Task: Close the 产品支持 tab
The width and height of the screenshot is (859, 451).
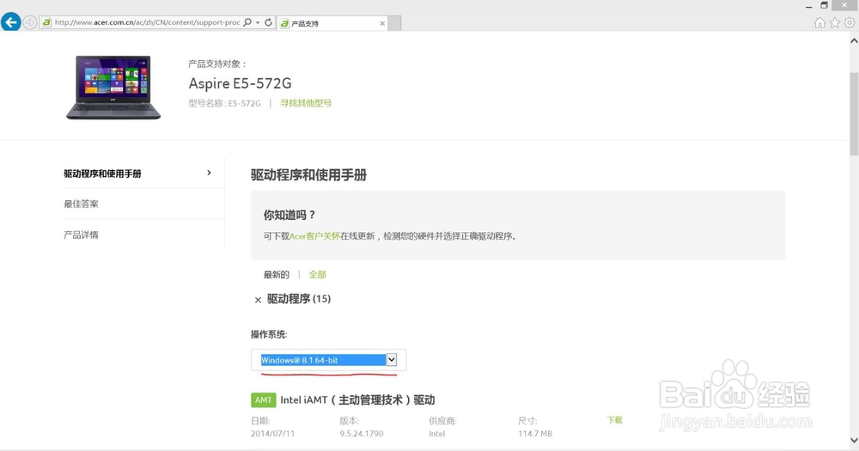Action: (x=382, y=23)
